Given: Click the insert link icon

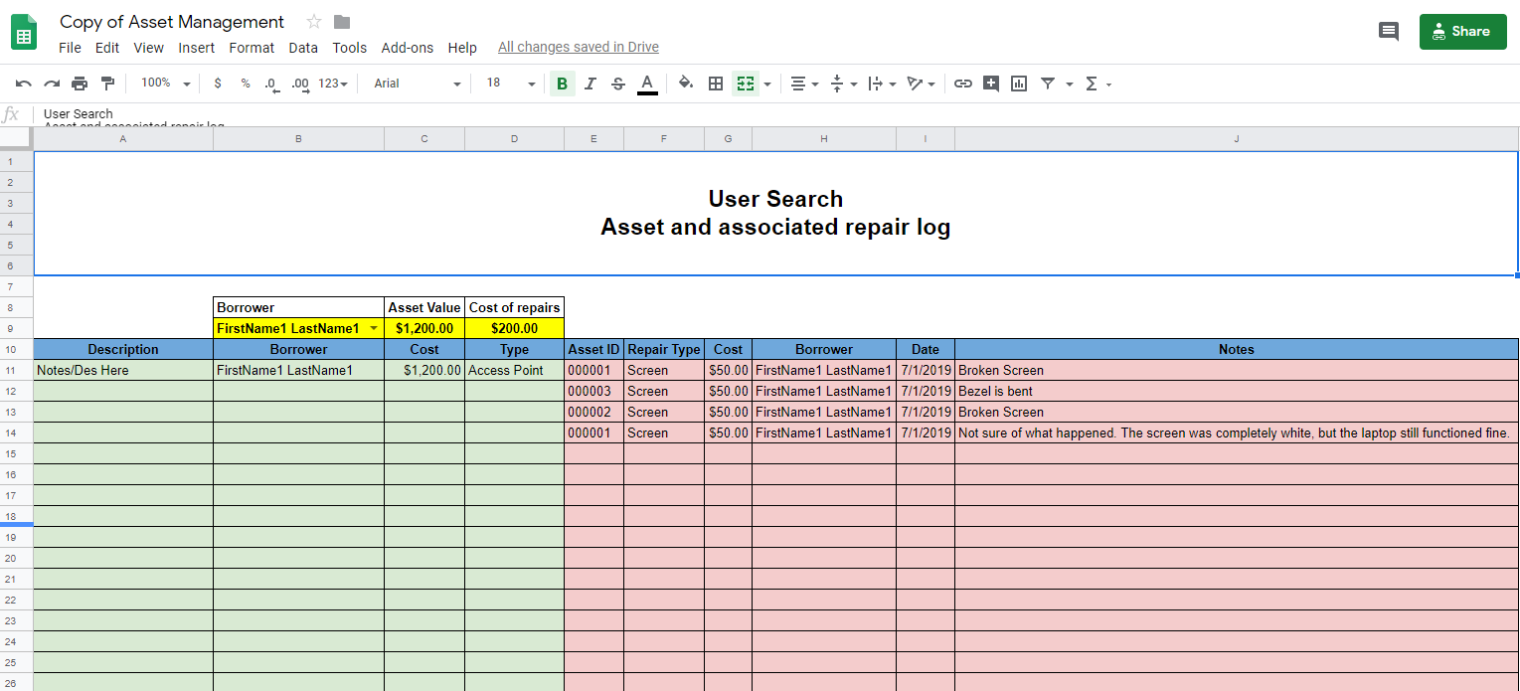Looking at the screenshot, I should [962, 84].
